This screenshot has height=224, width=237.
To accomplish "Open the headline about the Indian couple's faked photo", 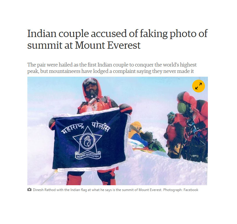I will 117,39.
